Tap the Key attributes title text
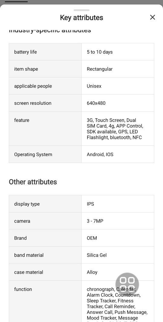The height and width of the screenshot is (322, 163). pos(81,18)
